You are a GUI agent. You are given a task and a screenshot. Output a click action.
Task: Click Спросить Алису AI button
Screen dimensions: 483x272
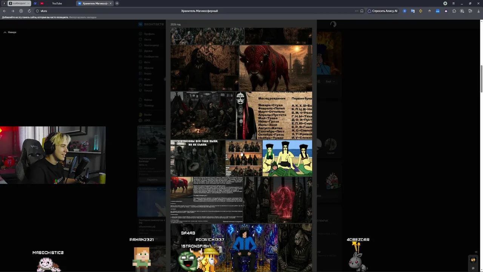383,11
